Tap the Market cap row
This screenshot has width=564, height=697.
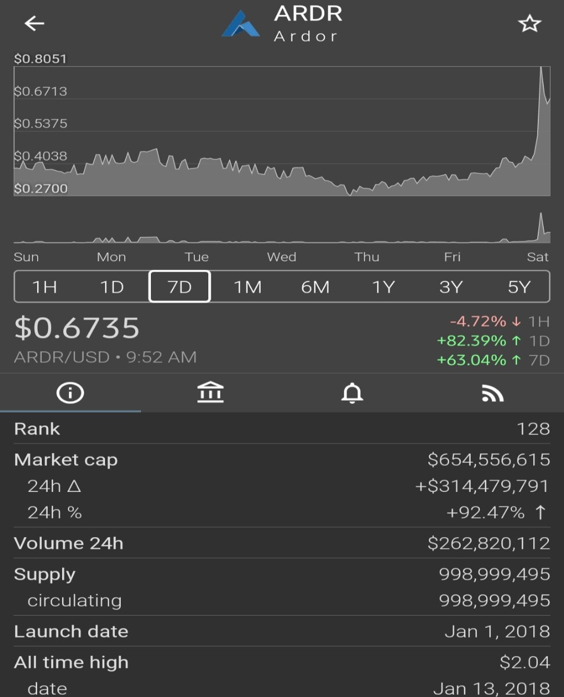(282, 459)
